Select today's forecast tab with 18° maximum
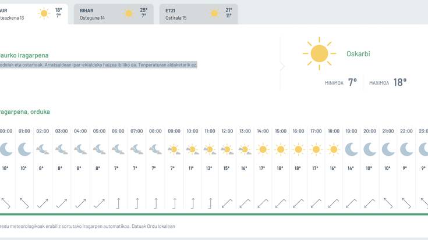Viewport: 428px width, 240px height. point(32,14)
